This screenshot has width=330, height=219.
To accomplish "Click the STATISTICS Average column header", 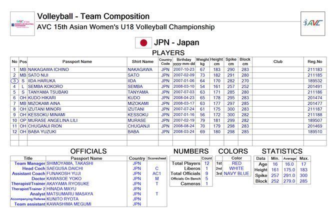I will 289,158.
